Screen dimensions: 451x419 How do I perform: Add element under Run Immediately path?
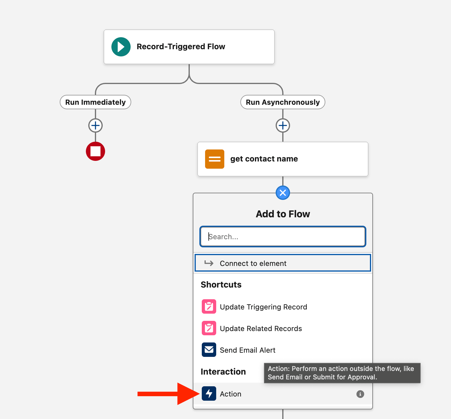[x=95, y=125]
